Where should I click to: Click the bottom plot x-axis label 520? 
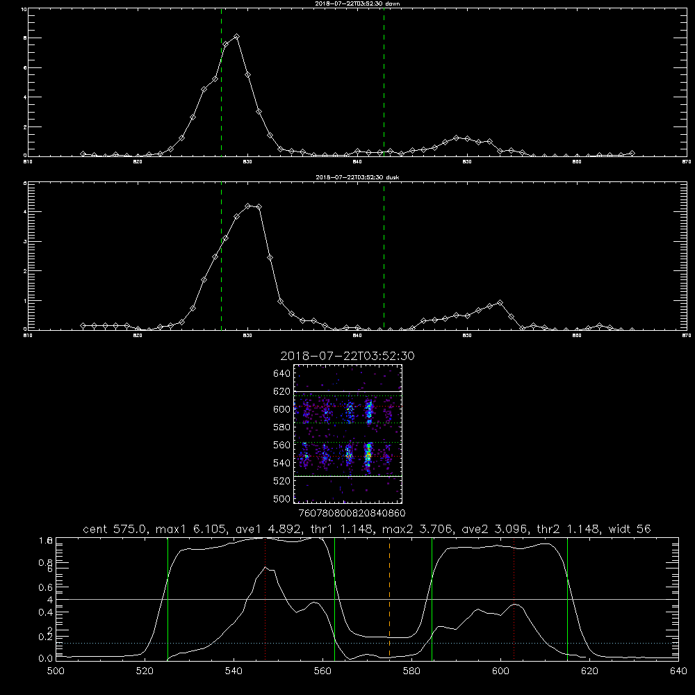(145, 671)
